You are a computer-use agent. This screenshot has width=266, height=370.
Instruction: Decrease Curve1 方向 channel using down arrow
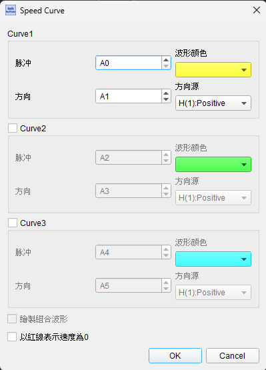pos(166,99)
